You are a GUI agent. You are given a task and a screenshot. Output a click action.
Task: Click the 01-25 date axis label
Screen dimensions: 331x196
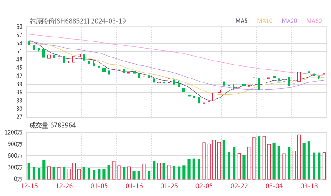coord(169,186)
